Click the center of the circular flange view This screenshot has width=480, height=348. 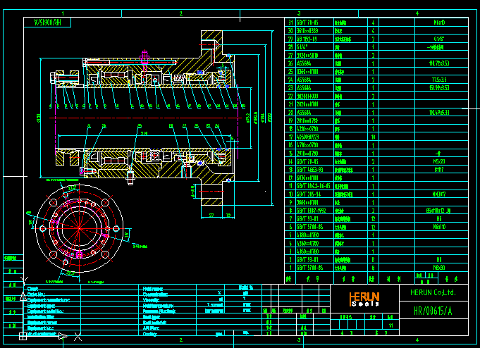(x=80, y=227)
